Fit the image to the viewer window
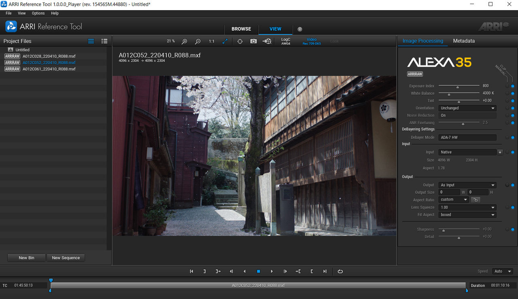518x299 pixels. pyautogui.click(x=225, y=41)
